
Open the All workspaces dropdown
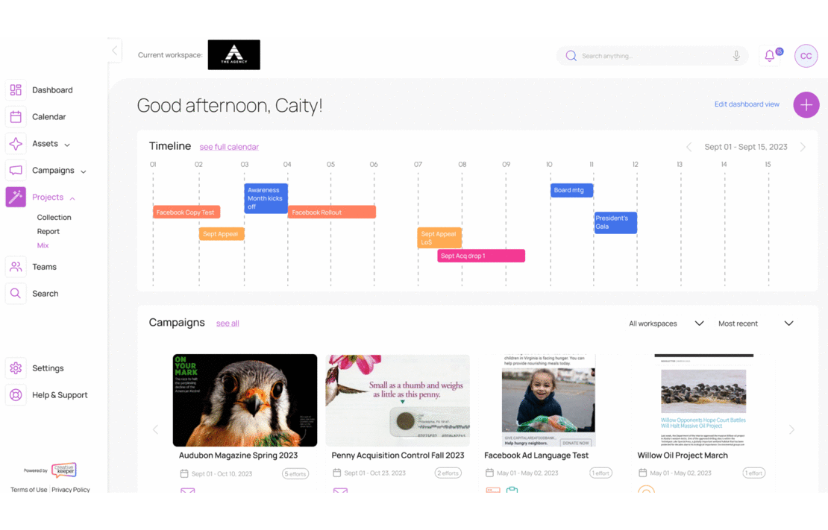(x=666, y=324)
